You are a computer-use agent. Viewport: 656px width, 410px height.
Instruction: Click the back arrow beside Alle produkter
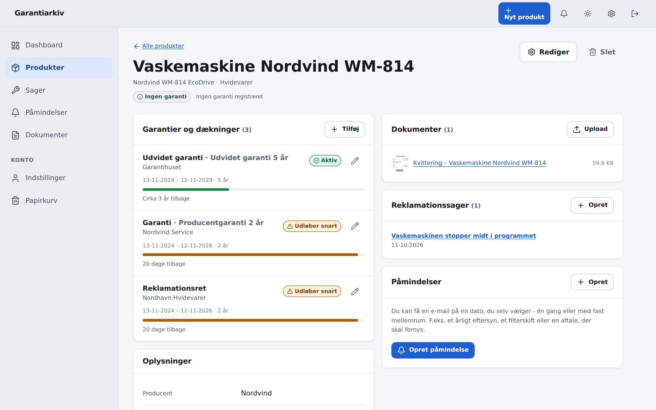tap(136, 46)
